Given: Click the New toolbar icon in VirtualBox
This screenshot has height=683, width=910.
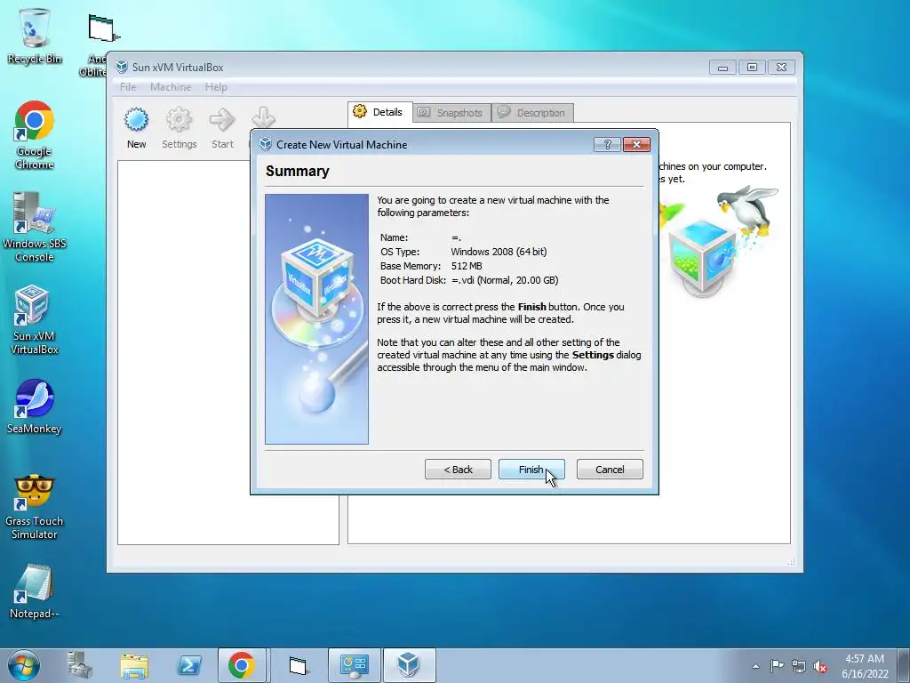Looking at the screenshot, I should pyautogui.click(x=136, y=128).
